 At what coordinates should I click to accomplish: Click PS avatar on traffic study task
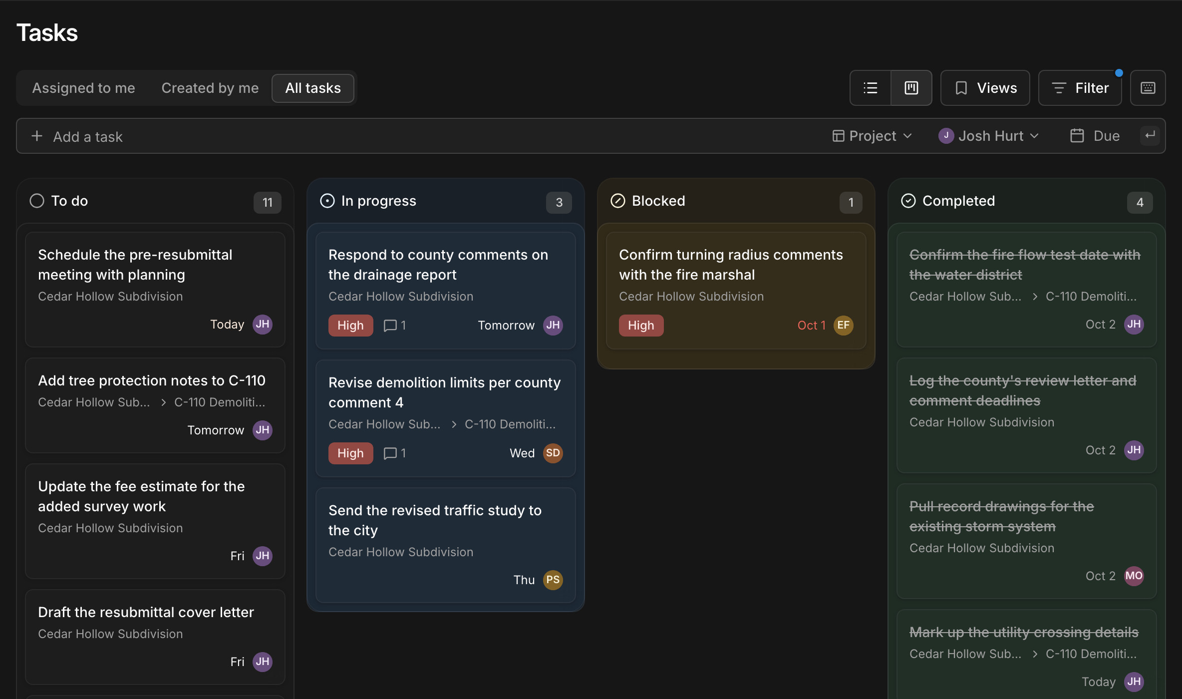[x=553, y=580]
